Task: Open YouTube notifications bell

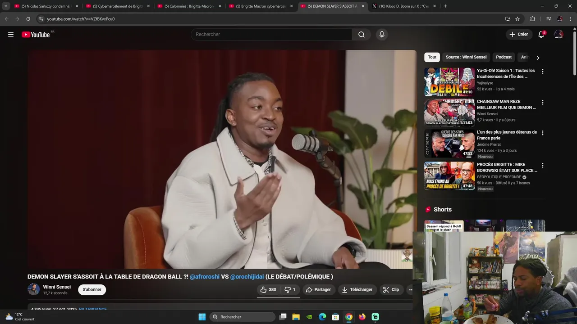Action: click(x=541, y=35)
